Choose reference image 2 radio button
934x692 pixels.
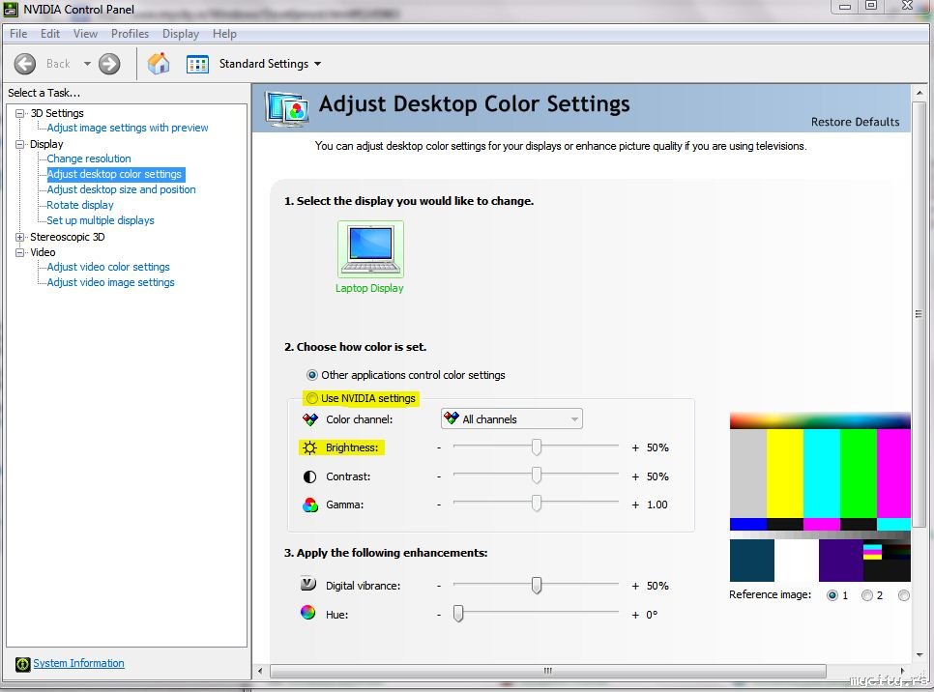point(867,595)
